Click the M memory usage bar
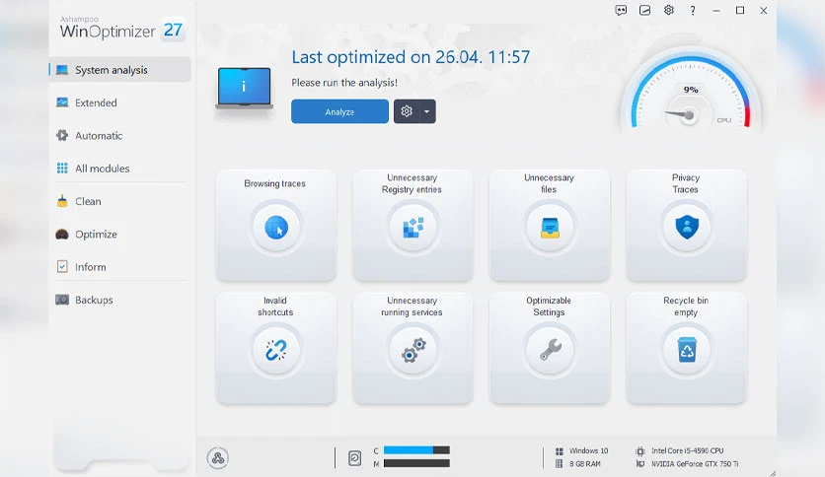Image resolution: width=825 pixels, height=477 pixels. point(416,463)
